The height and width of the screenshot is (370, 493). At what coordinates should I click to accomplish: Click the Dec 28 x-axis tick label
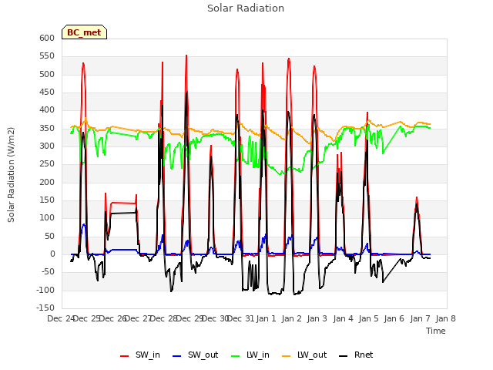click(164, 318)
